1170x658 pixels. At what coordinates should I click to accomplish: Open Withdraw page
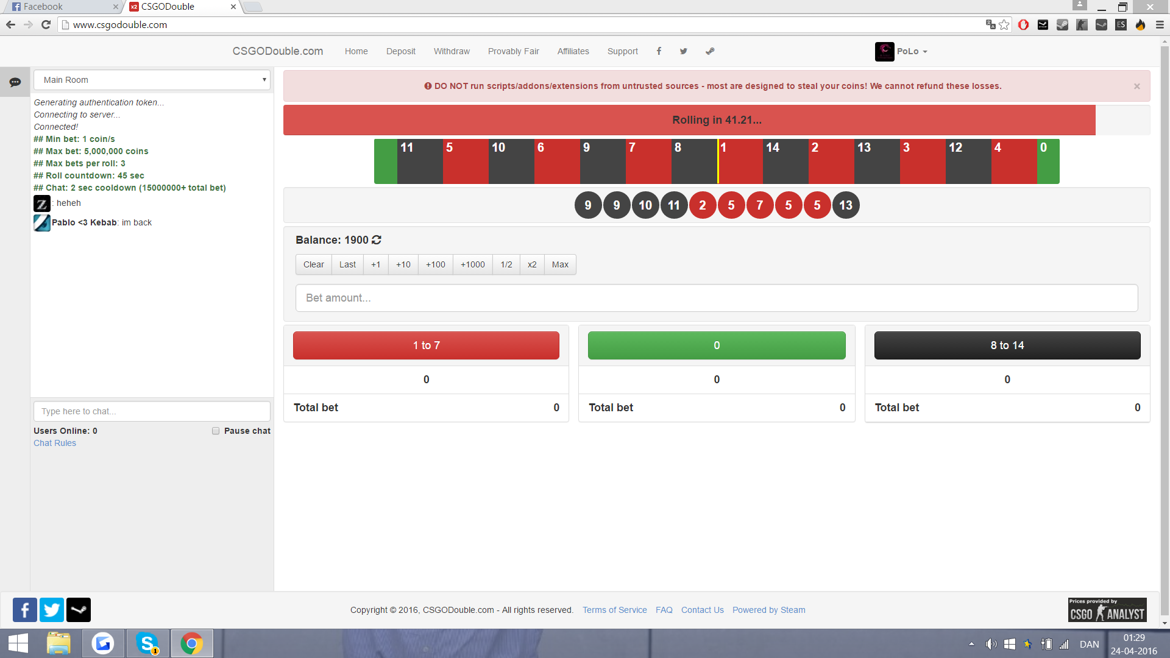click(x=452, y=51)
